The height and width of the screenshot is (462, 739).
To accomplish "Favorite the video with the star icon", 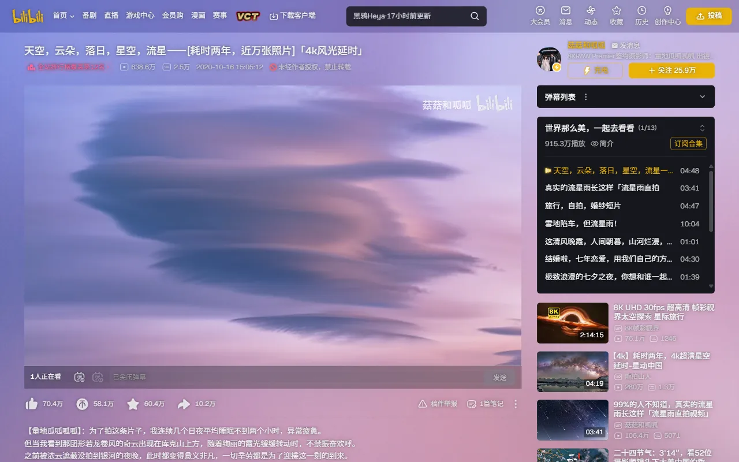I will coord(133,404).
